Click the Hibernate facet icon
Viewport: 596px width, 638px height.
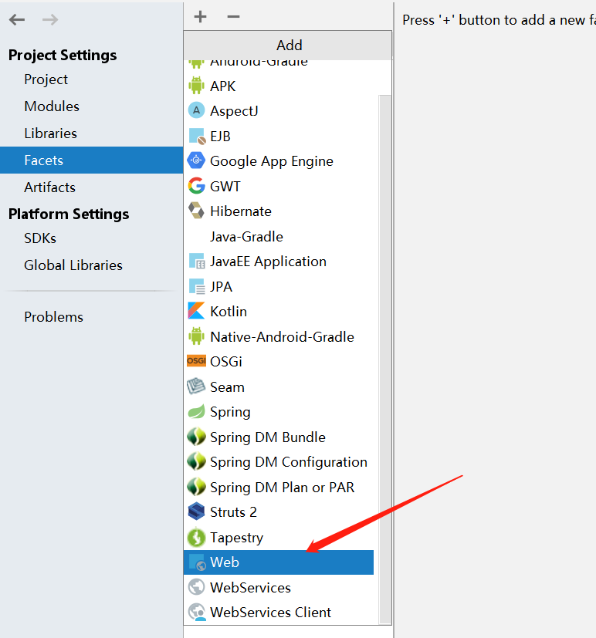coord(196,211)
